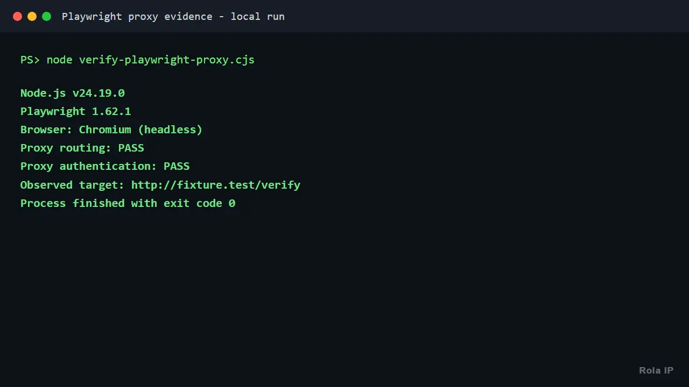Click the window title 'Playwright proxy evidence - local run'
Image resolution: width=689 pixels, height=387 pixels.
point(173,17)
